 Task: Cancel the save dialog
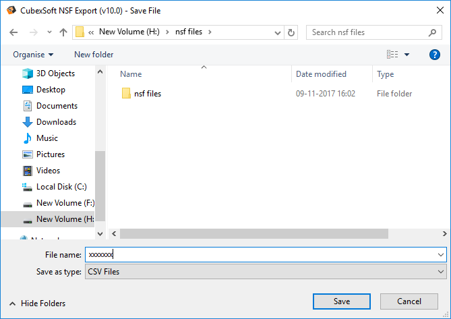click(409, 301)
